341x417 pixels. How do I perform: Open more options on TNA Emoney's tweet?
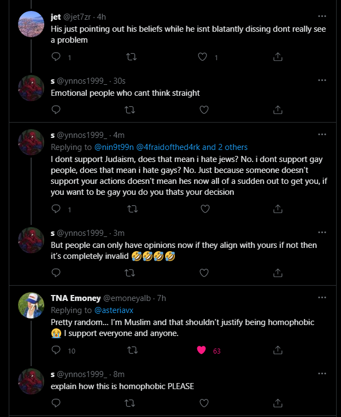pos(322,298)
